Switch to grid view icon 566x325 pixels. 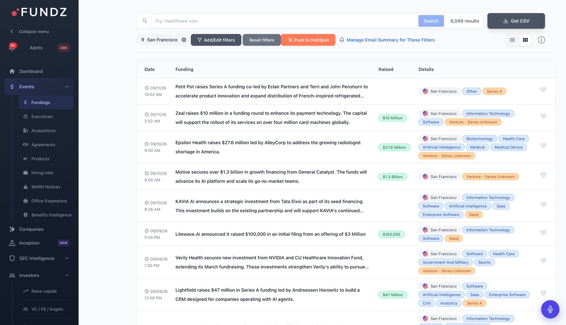(525, 40)
